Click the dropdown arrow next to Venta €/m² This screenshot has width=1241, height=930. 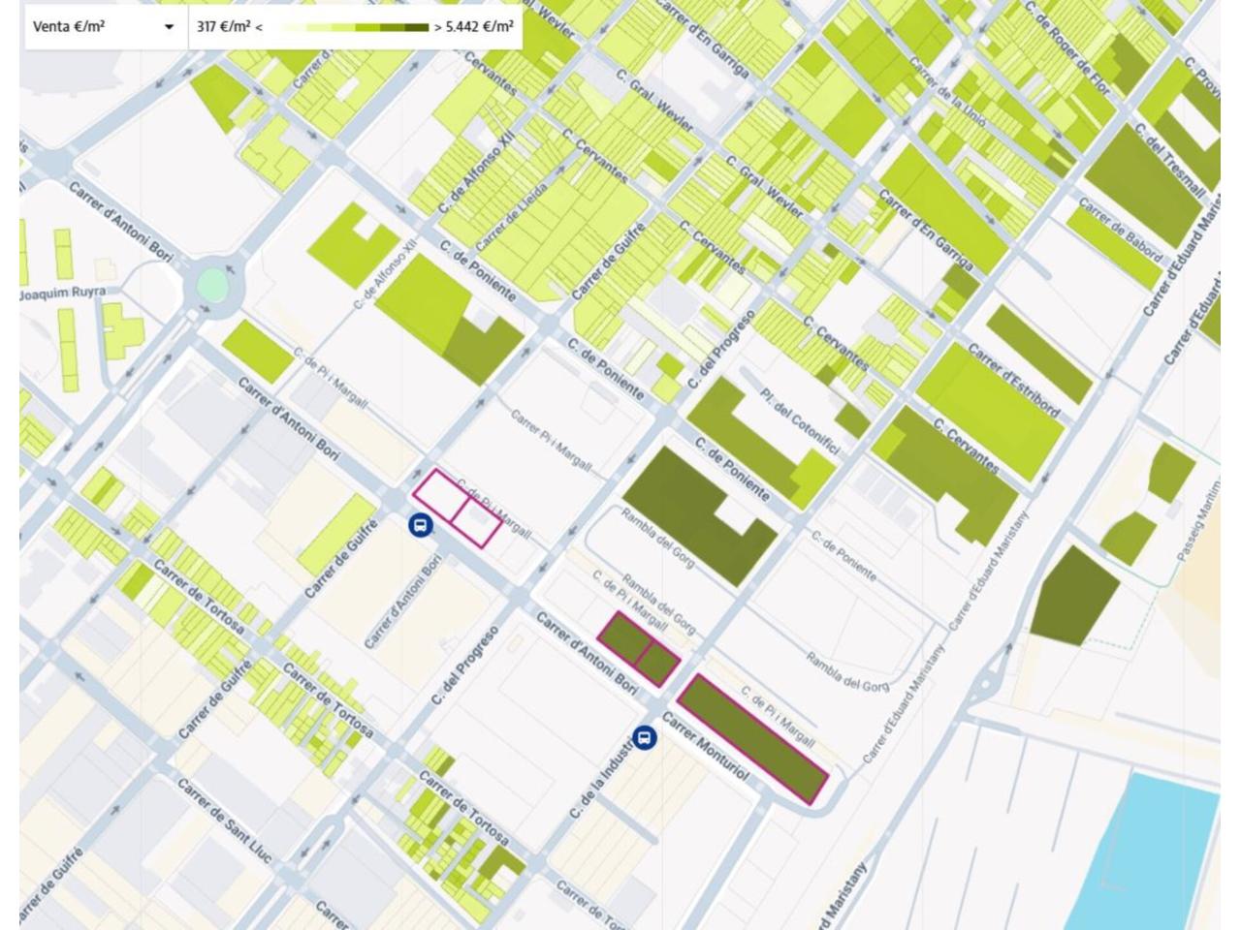click(x=171, y=27)
